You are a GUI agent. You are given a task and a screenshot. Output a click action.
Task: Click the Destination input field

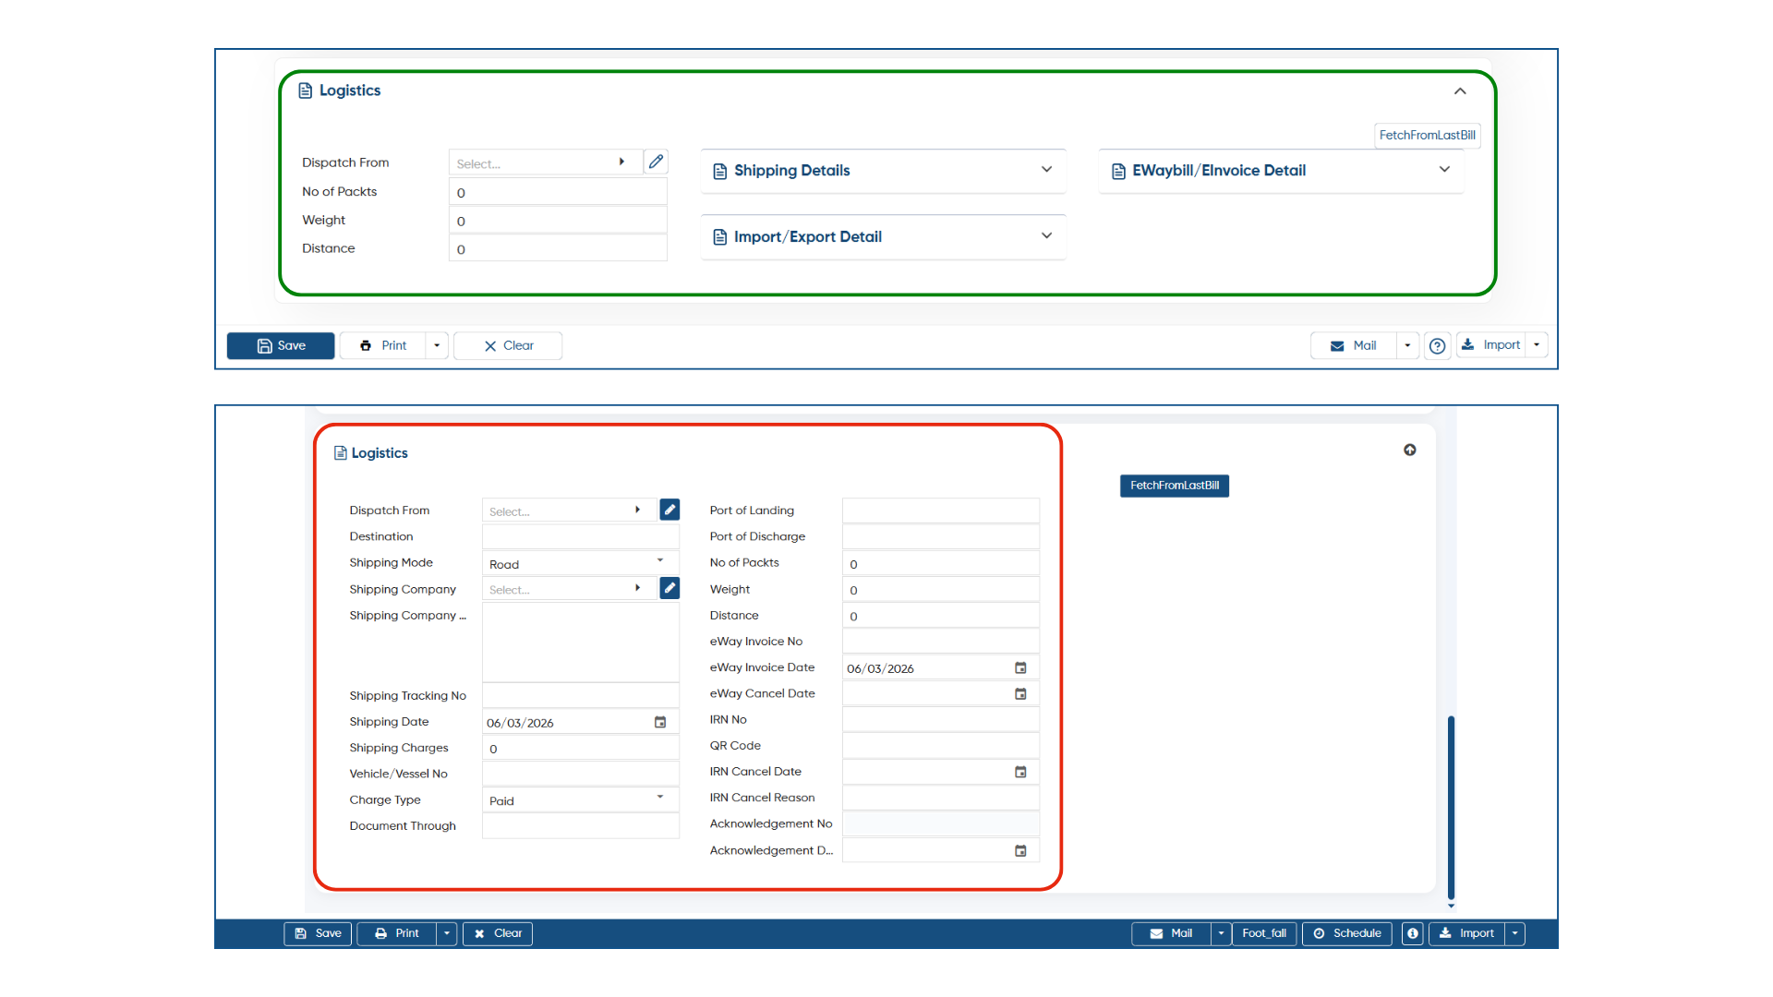[x=580, y=536]
